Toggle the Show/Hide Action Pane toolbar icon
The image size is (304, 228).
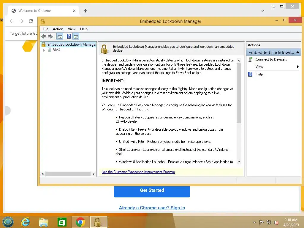tap(76, 36)
